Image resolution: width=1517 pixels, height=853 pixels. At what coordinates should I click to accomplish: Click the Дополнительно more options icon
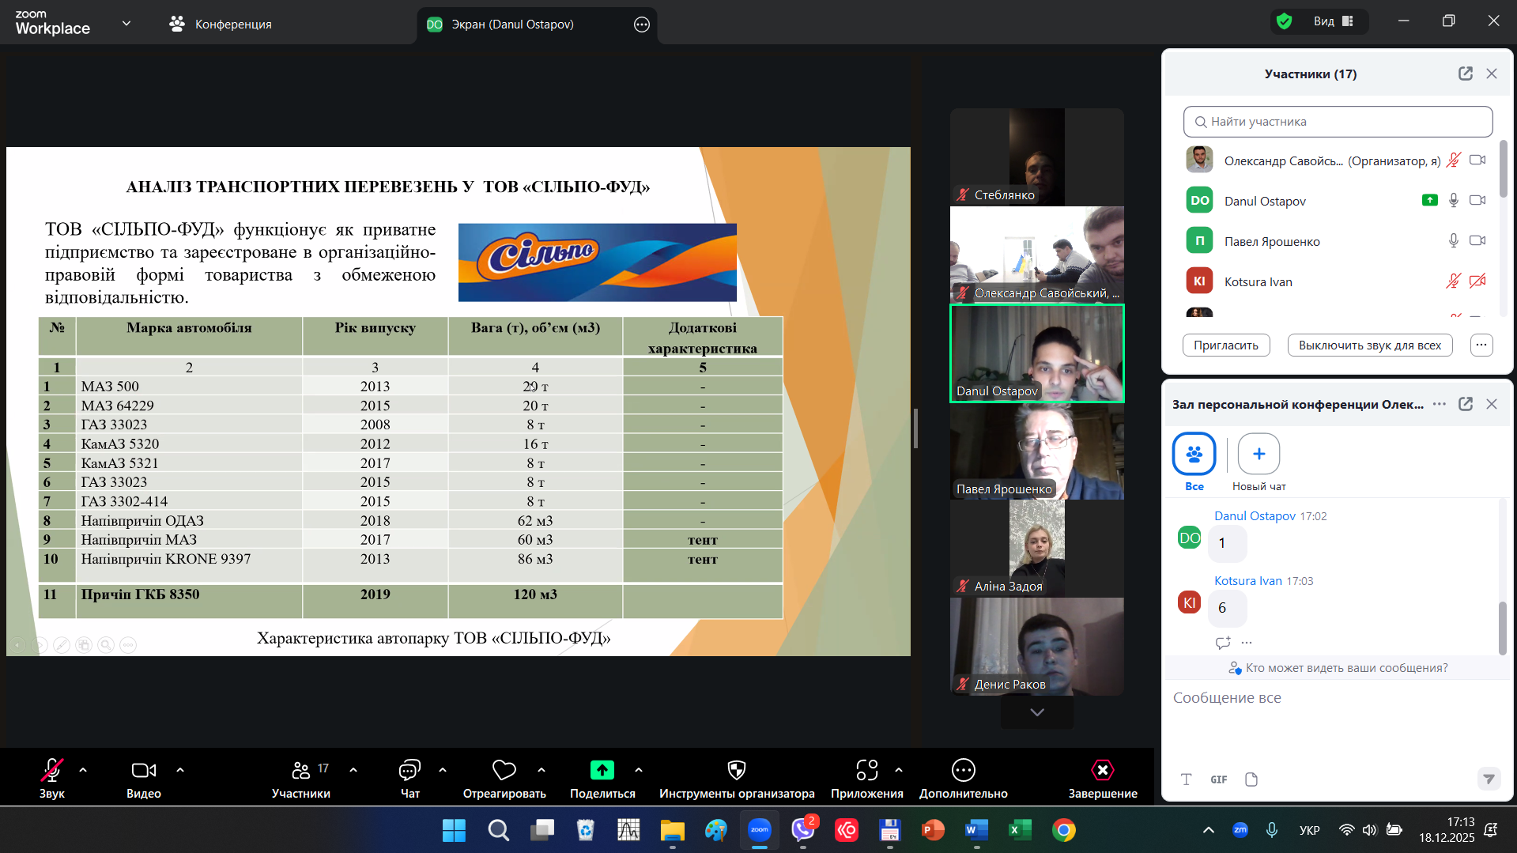(x=963, y=770)
